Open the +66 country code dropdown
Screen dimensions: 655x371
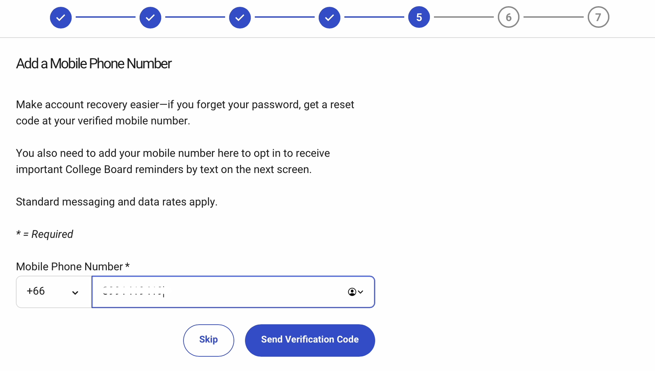coord(54,292)
